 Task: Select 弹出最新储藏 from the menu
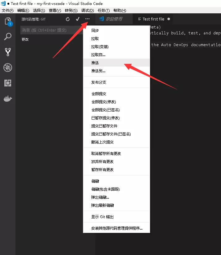click(x=116, y=205)
